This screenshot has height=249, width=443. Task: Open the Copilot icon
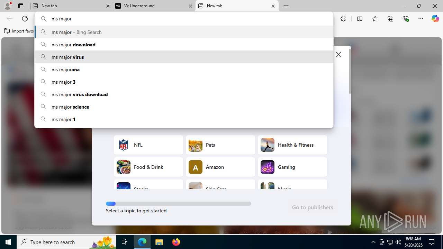click(435, 19)
